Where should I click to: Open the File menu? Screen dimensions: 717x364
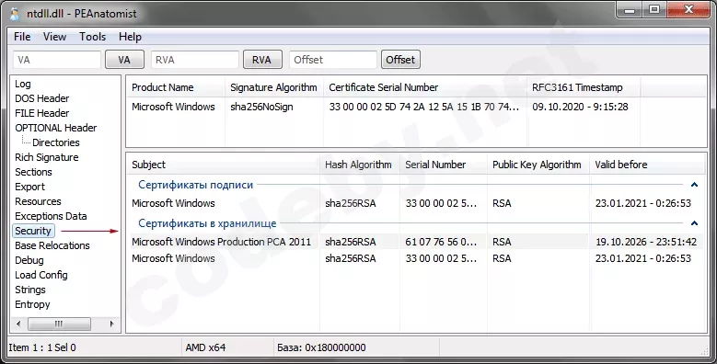point(22,37)
